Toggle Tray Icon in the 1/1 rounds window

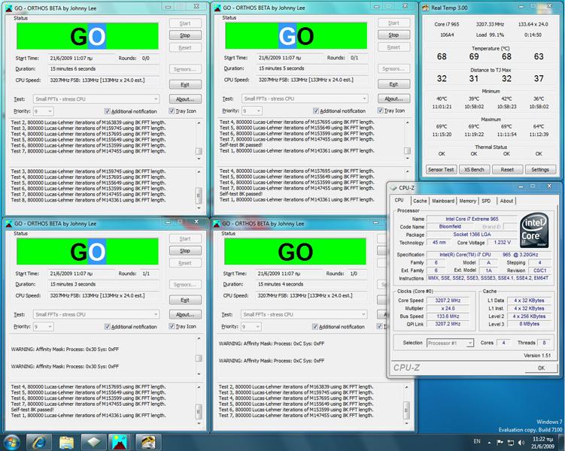pos(172,326)
